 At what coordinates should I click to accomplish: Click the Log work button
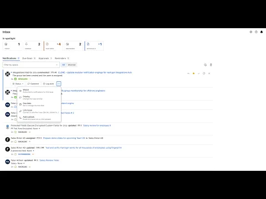click(x=48, y=84)
